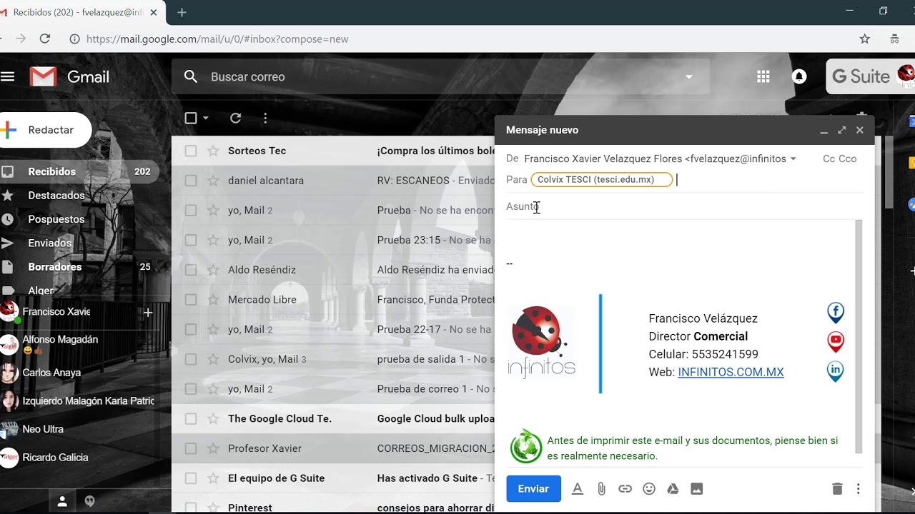Open the Pinterest email row
Viewport: 915px width, 514px height.
pyautogui.click(x=333, y=508)
